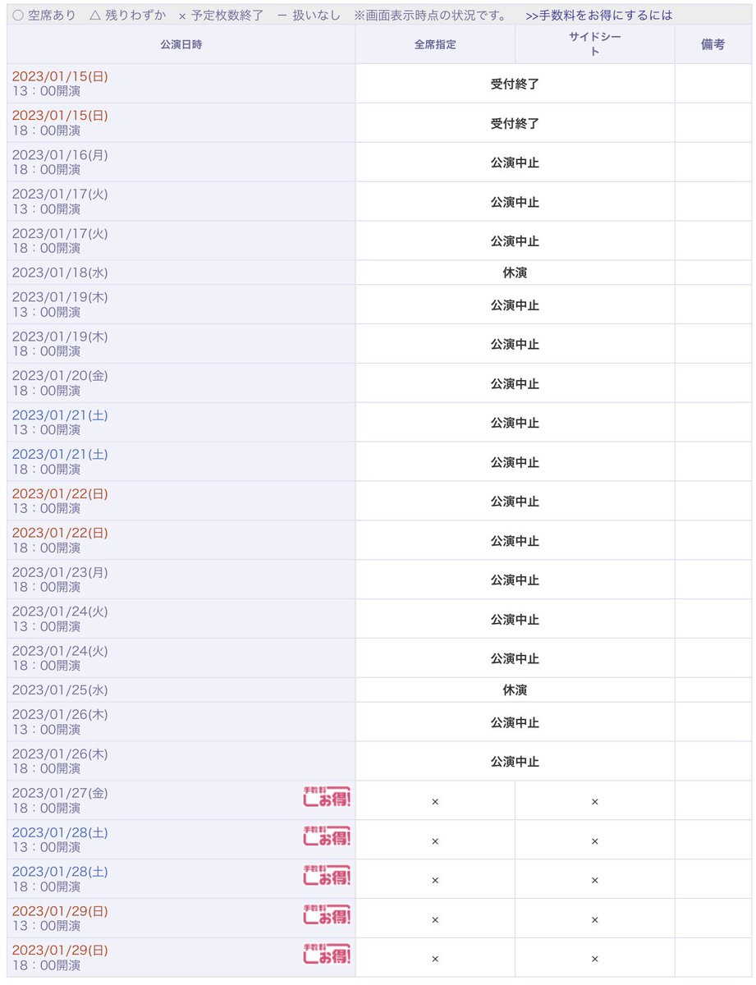Click the サイドシート column header

(x=595, y=44)
